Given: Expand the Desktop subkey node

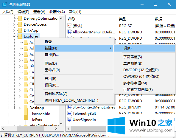Looking at the screenshot, I should click(x=20, y=108).
